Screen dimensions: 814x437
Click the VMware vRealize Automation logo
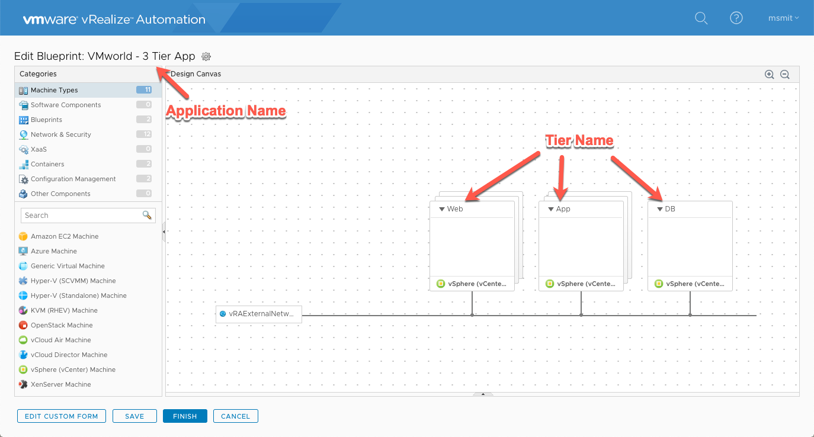coord(114,20)
